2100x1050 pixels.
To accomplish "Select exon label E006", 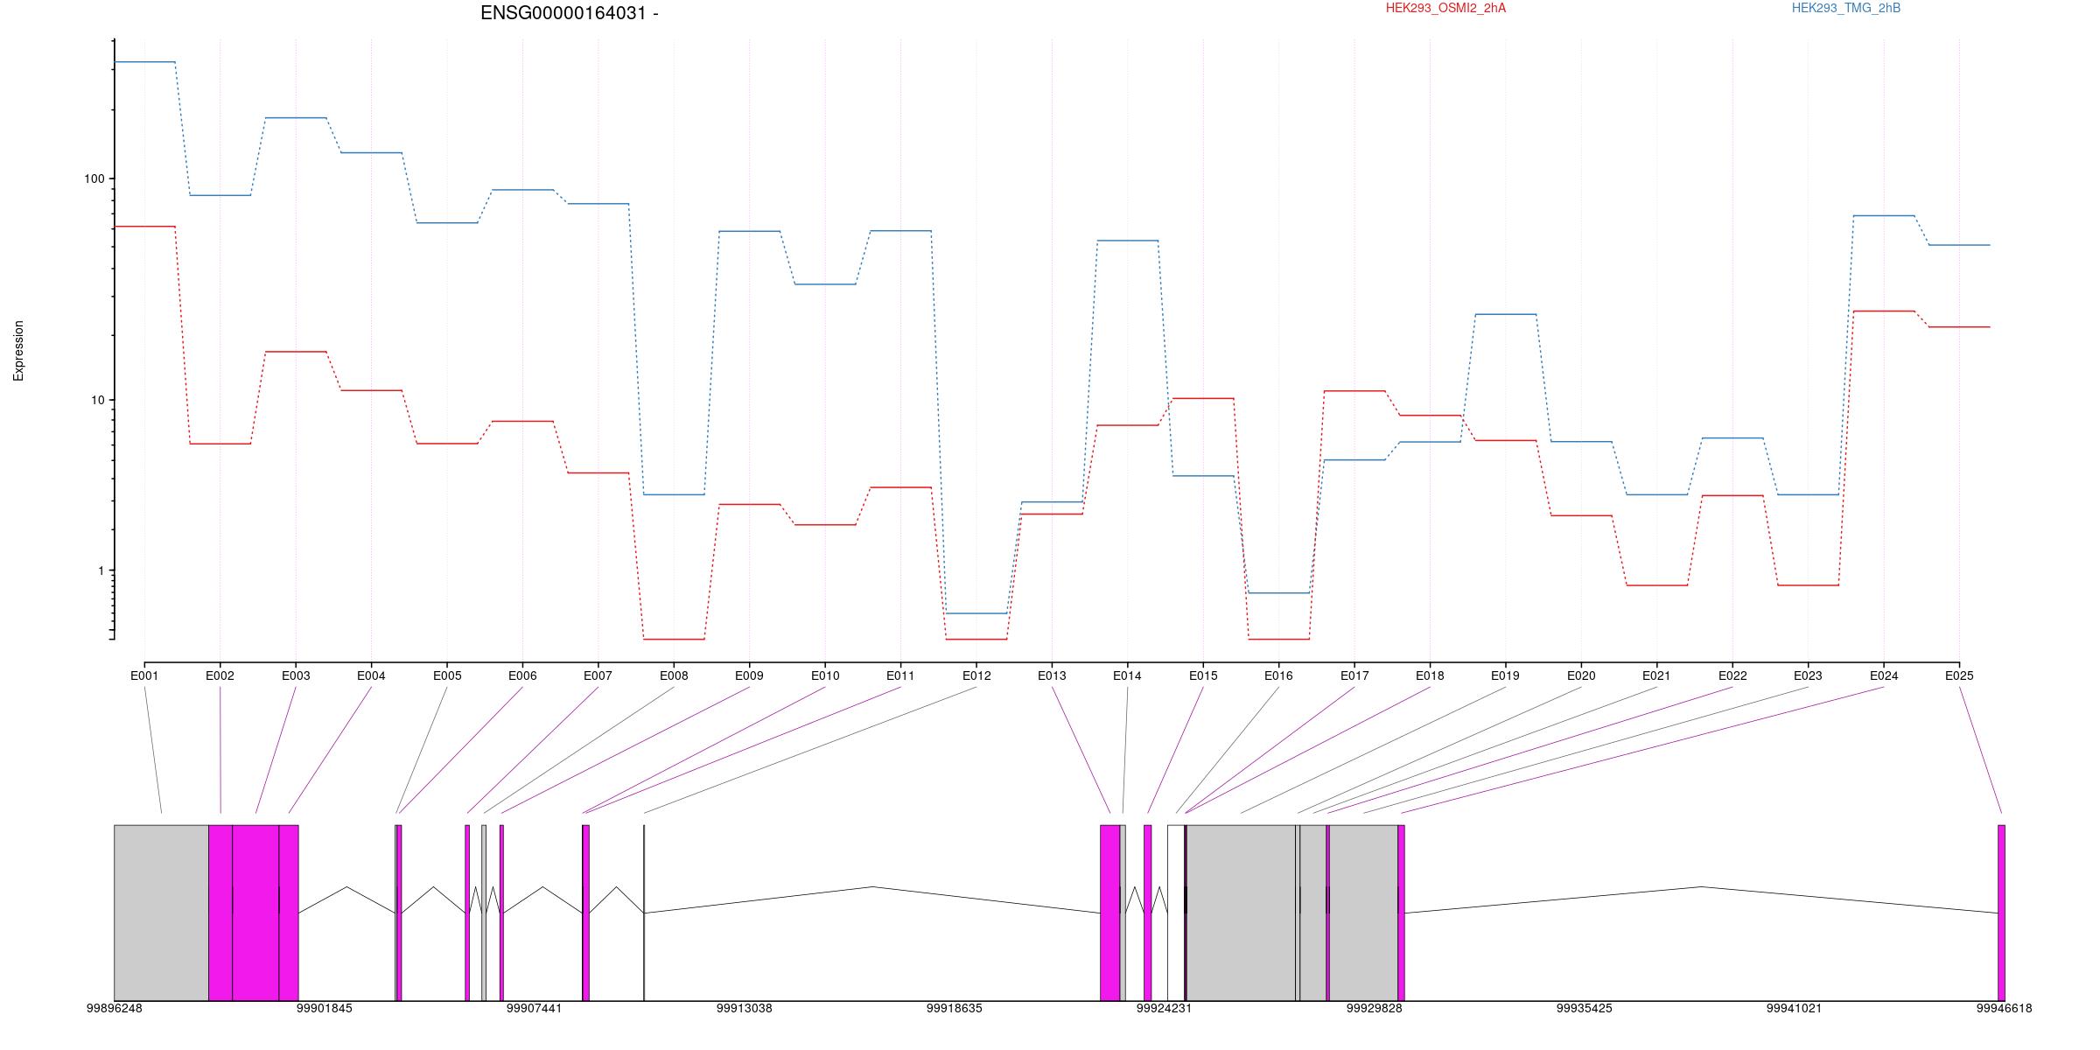I will (x=522, y=675).
